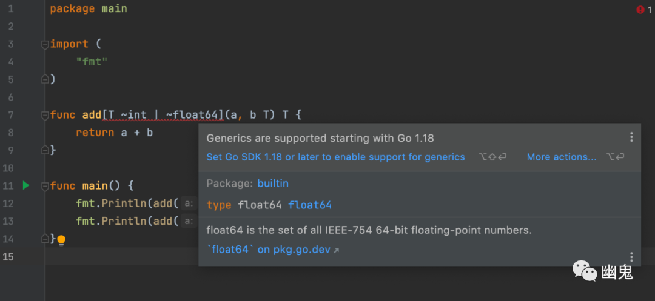This screenshot has height=301, width=655.
Task: Open the top popup three-dots menu
Action: click(631, 137)
